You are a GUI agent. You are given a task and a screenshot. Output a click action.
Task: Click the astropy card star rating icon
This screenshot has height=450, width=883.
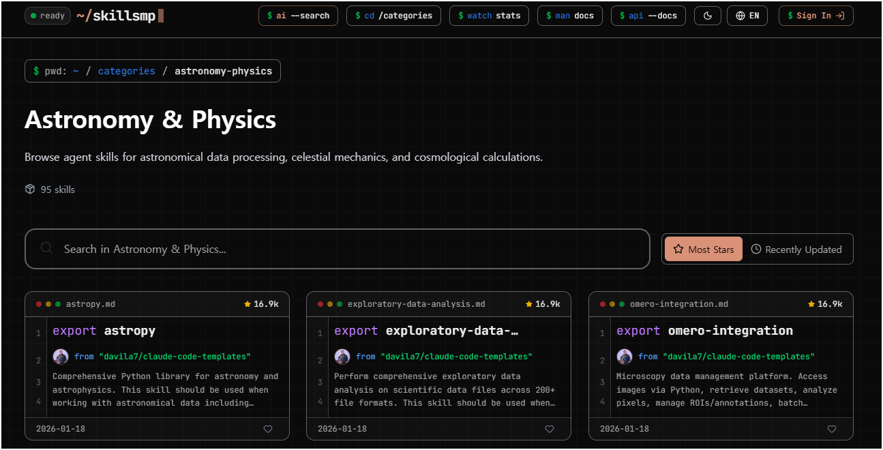click(x=248, y=304)
